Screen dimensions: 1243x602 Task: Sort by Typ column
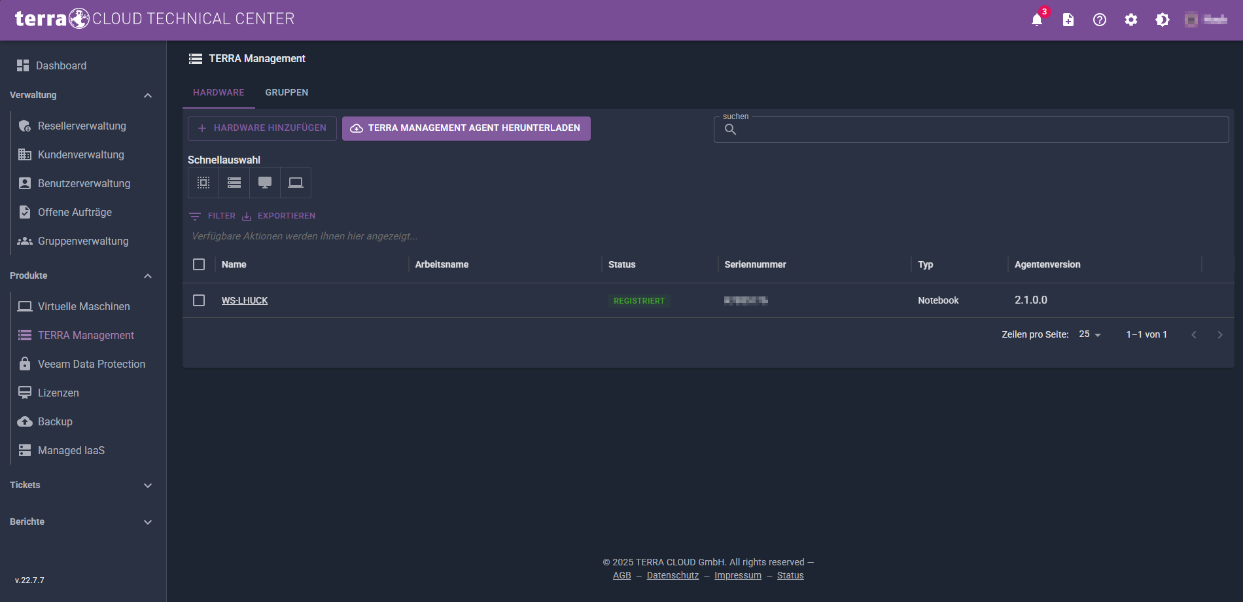click(926, 264)
